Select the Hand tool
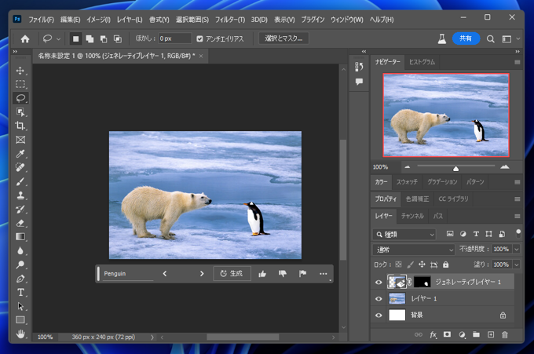534x354 pixels. click(x=20, y=334)
